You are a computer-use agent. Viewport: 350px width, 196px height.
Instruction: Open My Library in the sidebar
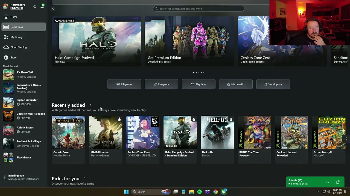point(24,37)
